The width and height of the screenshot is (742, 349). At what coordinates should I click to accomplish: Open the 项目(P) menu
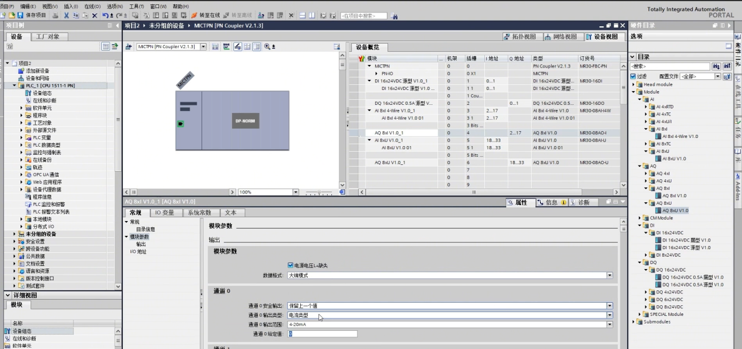pyautogui.click(x=7, y=6)
